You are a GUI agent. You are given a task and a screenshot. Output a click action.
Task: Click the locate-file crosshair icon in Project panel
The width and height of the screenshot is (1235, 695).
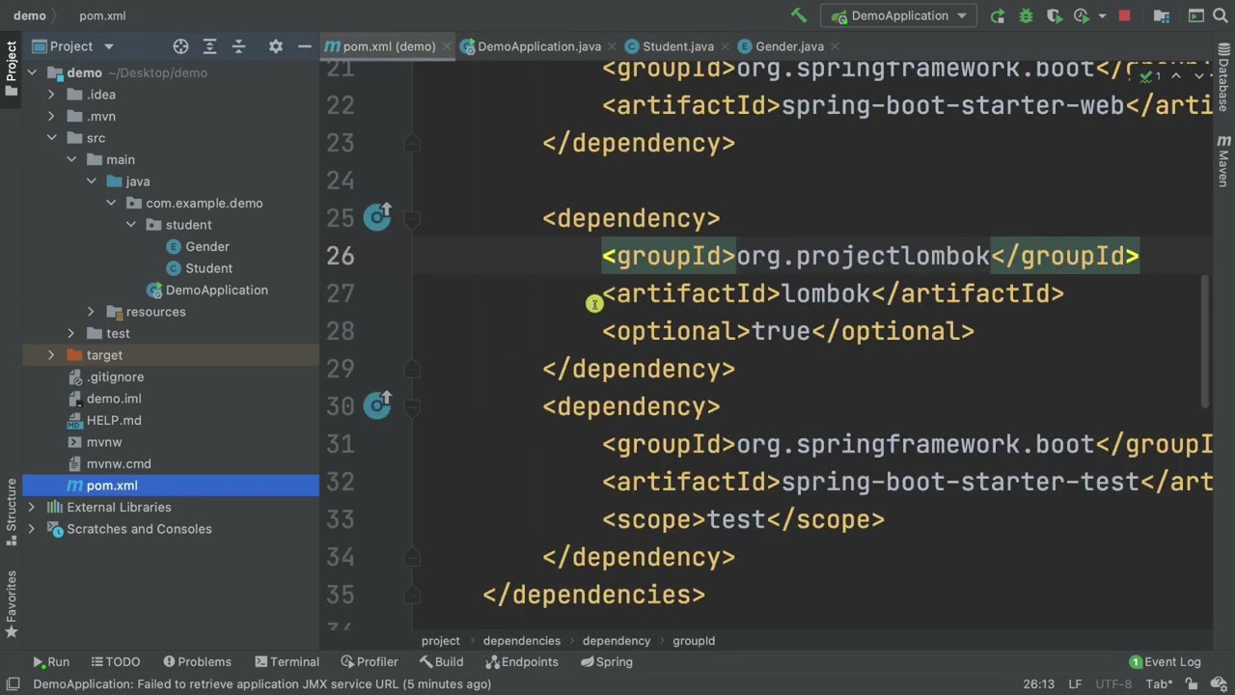point(180,46)
